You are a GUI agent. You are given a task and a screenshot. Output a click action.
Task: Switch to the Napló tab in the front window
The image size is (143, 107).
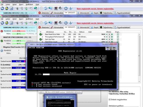click(95, 27)
